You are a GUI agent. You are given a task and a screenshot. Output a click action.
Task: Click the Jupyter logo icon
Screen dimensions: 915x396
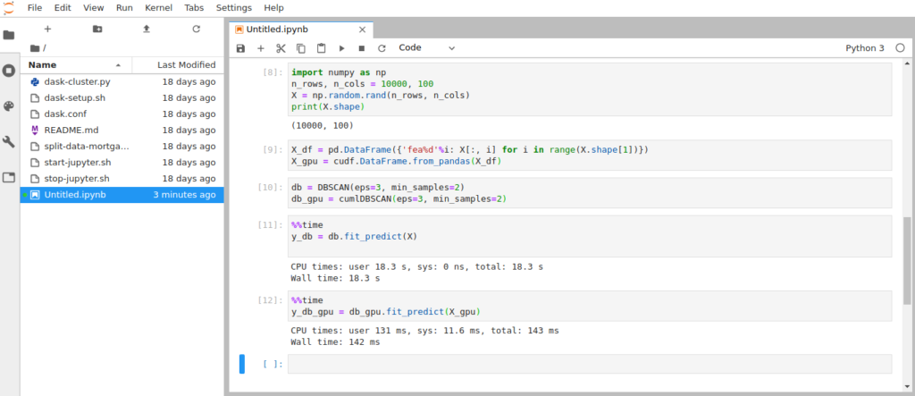click(x=8, y=7)
